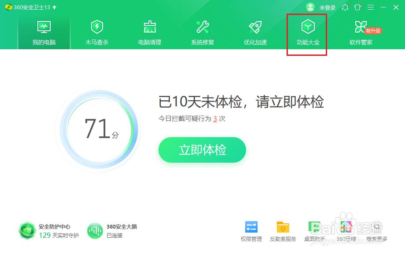The image size is (405, 255).
Task: Switch to the 我的电脑 tab
Action: pos(43,31)
